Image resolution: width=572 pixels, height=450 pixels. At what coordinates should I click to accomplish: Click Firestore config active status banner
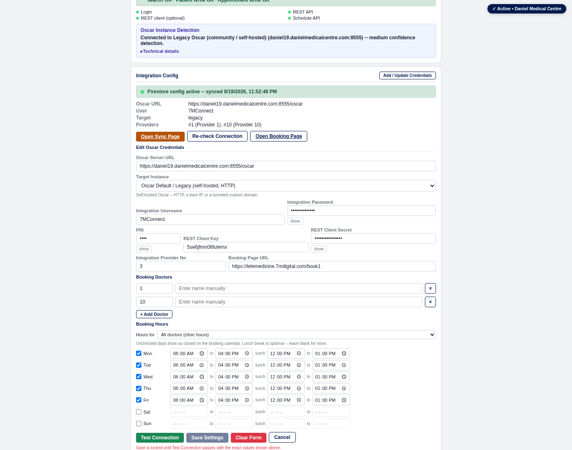click(286, 92)
